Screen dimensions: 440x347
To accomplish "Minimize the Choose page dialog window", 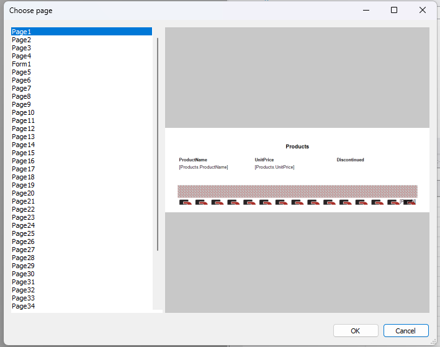I will [366, 11].
